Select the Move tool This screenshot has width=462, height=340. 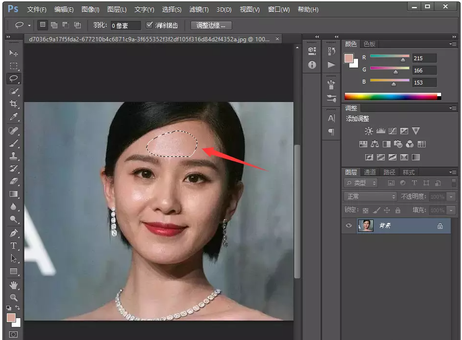click(x=14, y=53)
